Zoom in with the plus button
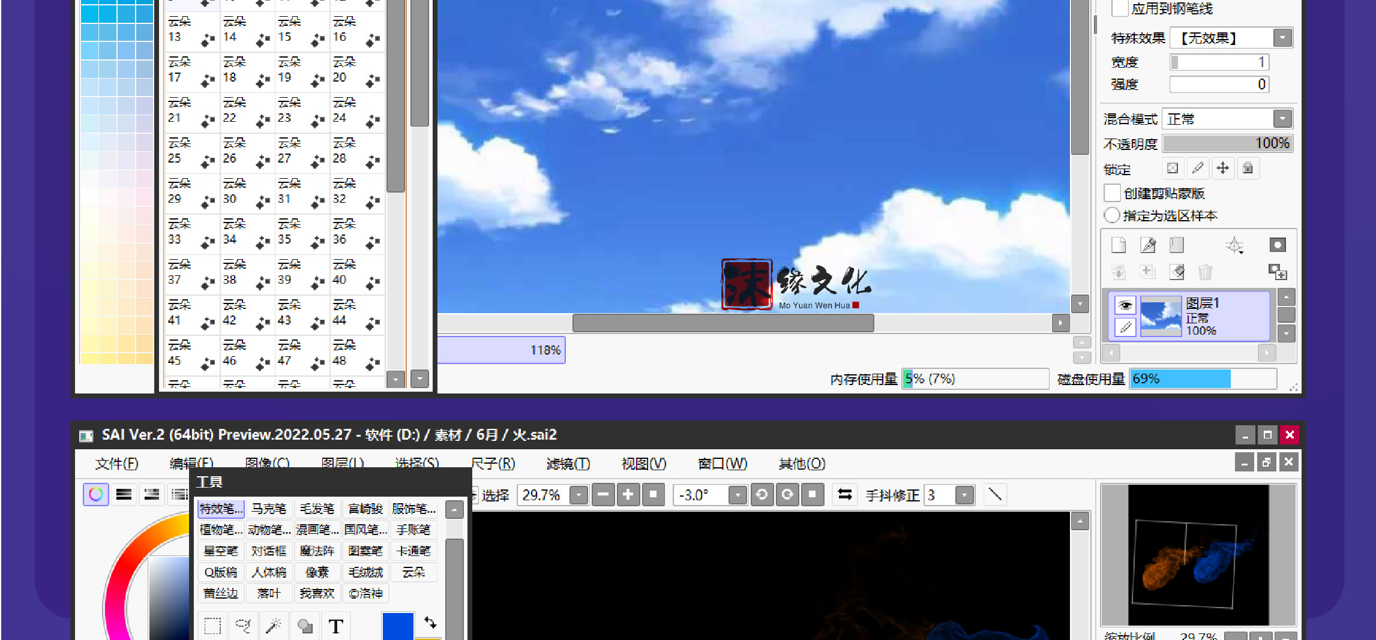This screenshot has height=640, width=1376. pyautogui.click(x=628, y=495)
